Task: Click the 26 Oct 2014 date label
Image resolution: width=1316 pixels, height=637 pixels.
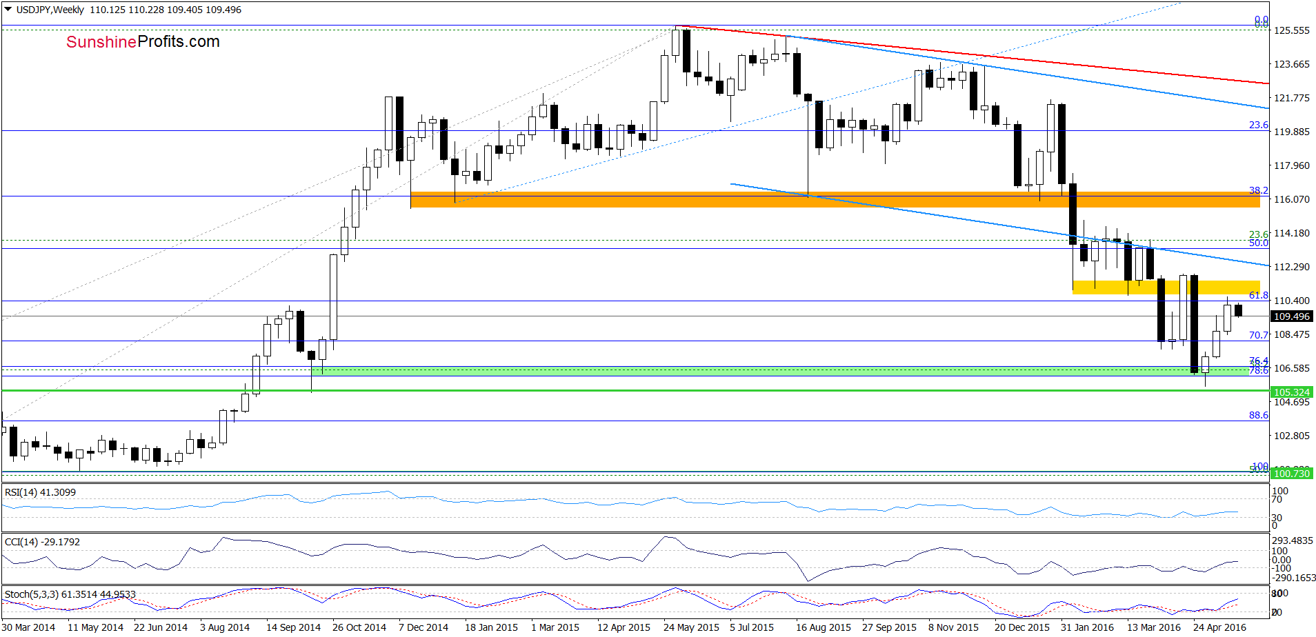Action: pos(359,627)
